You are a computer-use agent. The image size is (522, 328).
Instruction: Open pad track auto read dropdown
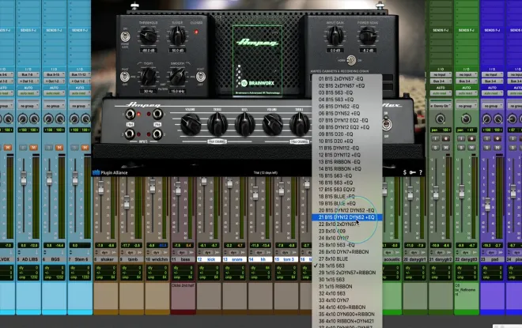click(492, 93)
